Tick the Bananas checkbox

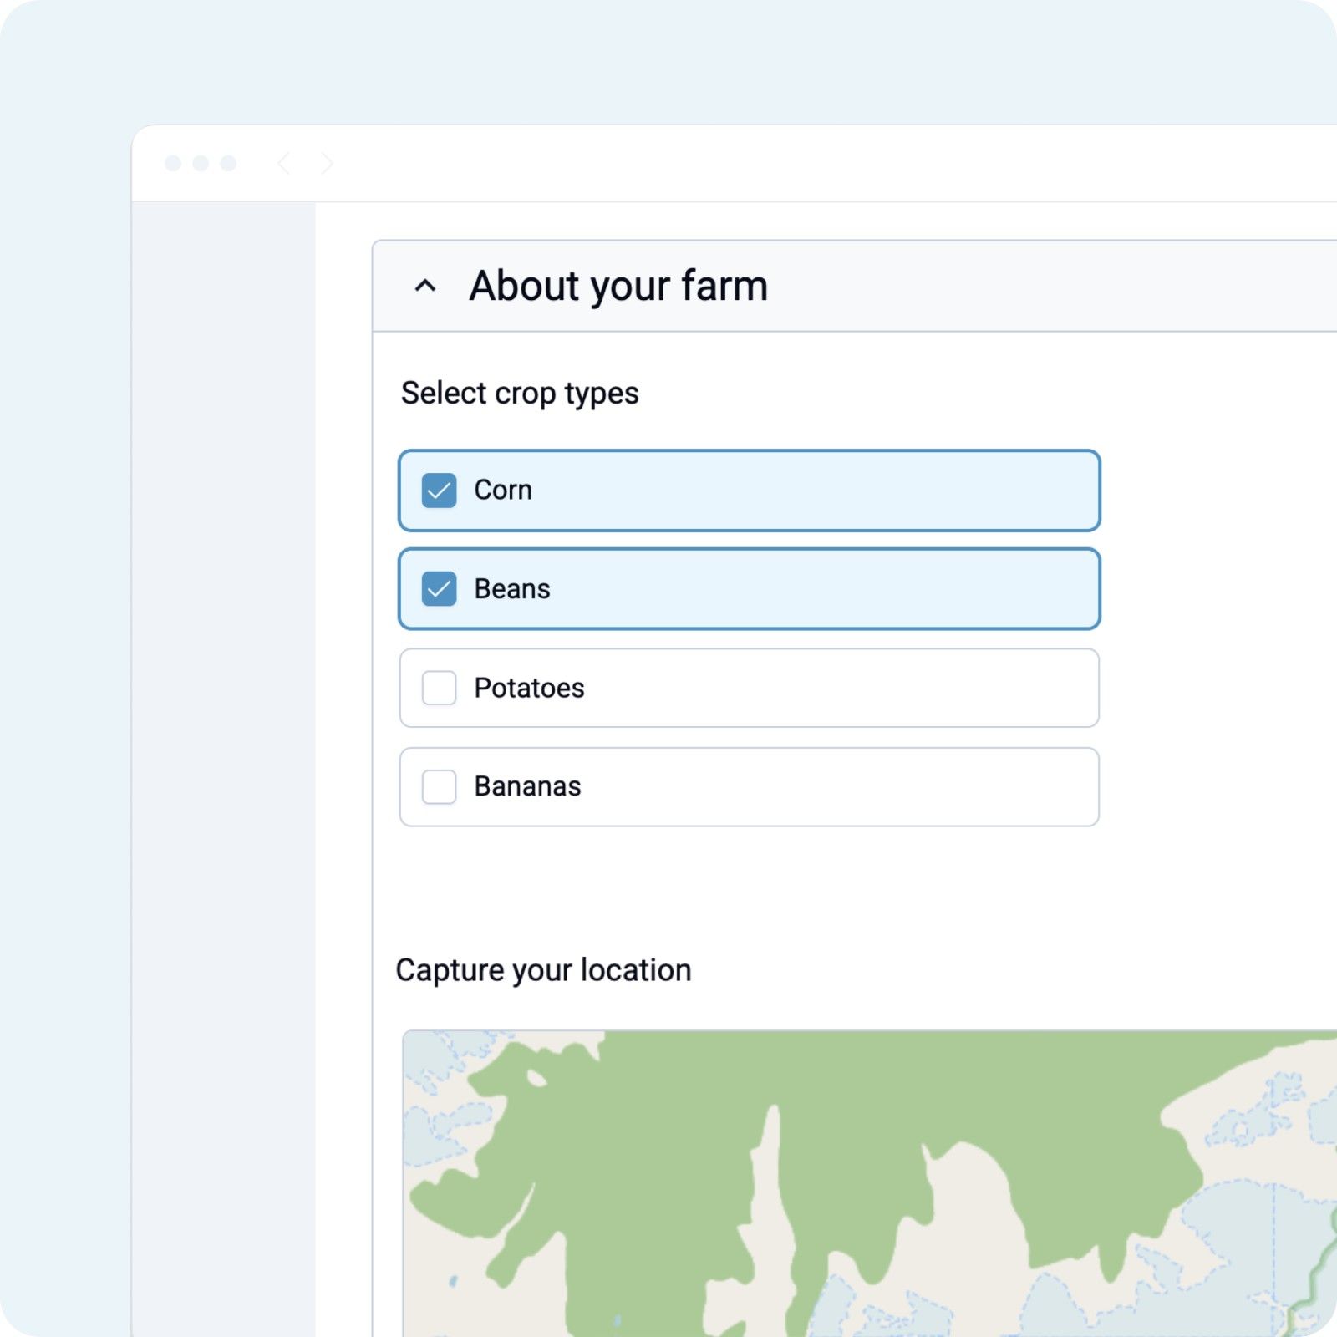pyautogui.click(x=439, y=786)
